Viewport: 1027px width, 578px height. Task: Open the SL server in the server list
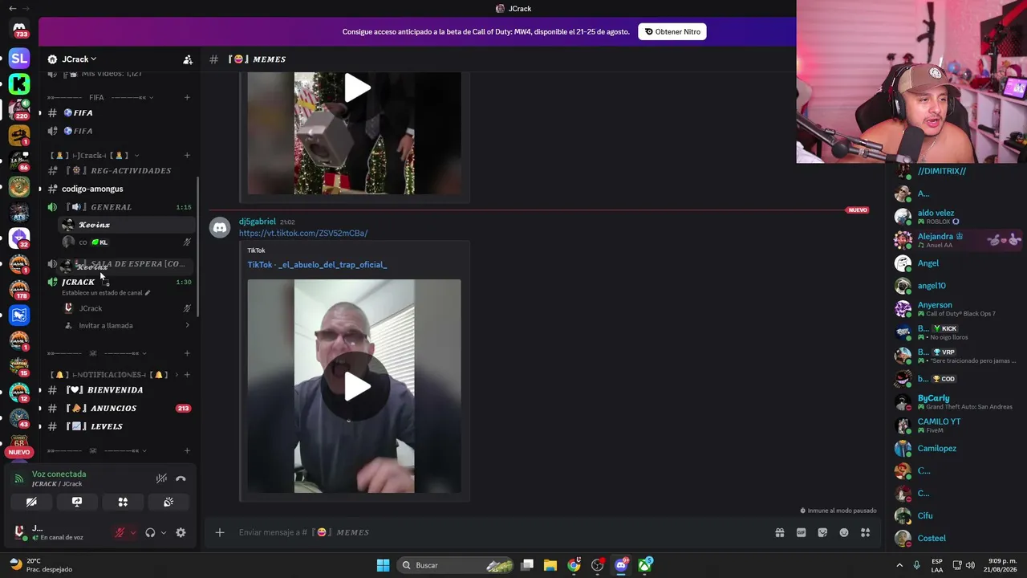click(19, 58)
